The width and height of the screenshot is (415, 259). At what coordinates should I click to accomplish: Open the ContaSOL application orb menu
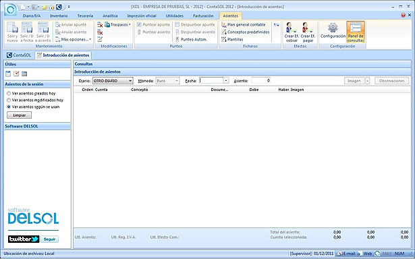coord(11,10)
